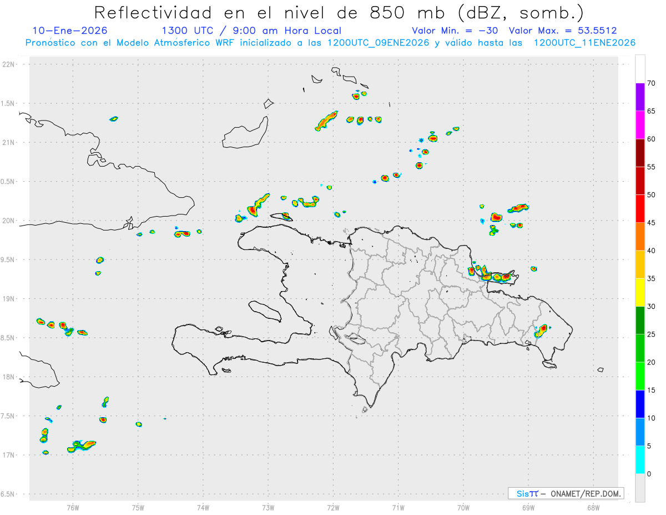
Task: Click the forecast date '10-Ene-2026'
Action: click(70, 31)
